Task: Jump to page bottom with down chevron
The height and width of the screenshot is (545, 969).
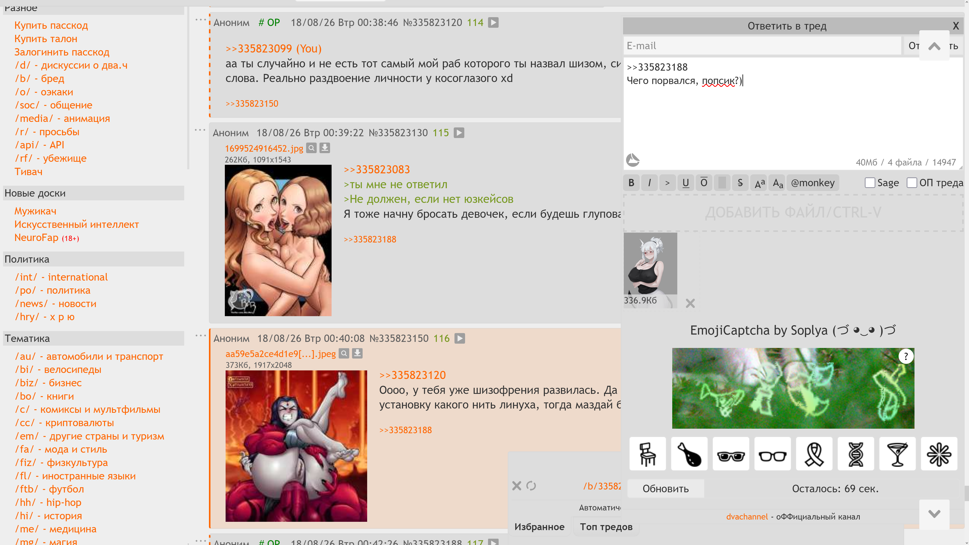Action: (x=934, y=514)
